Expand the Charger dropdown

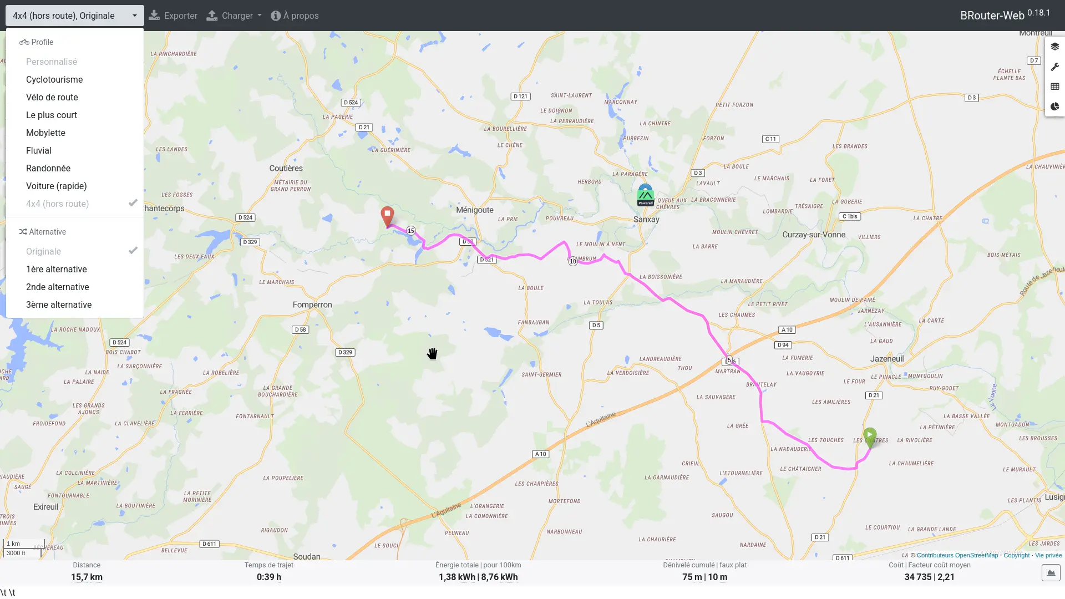(234, 16)
